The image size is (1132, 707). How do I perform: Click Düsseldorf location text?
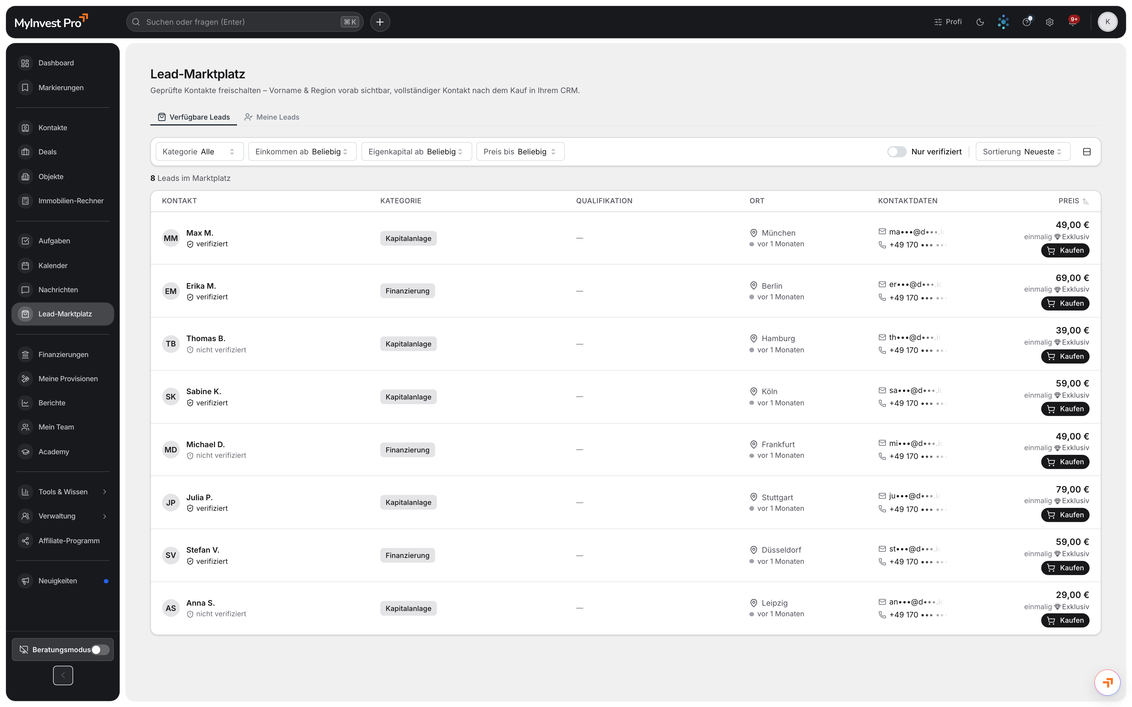point(781,550)
